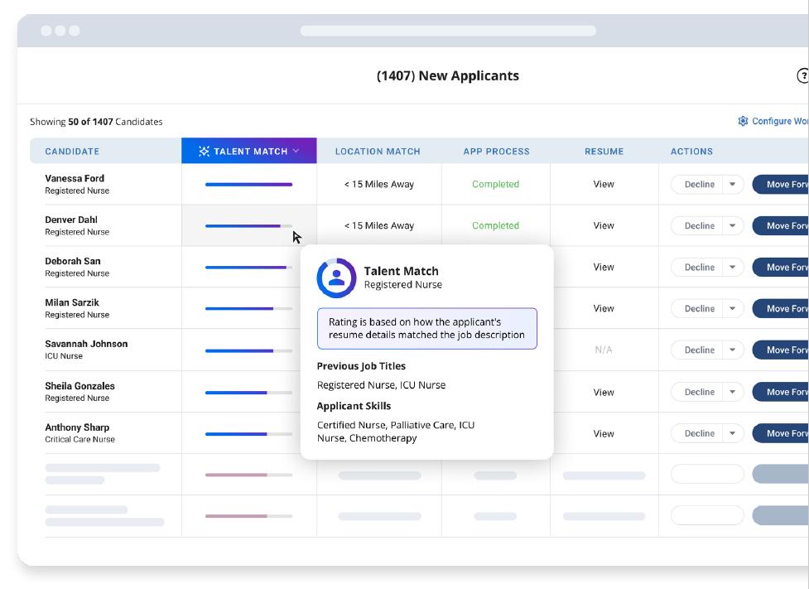Viewport: 809px width, 589px height.
Task: Sort by Location Match column header
Action: [x=378, y=152]
